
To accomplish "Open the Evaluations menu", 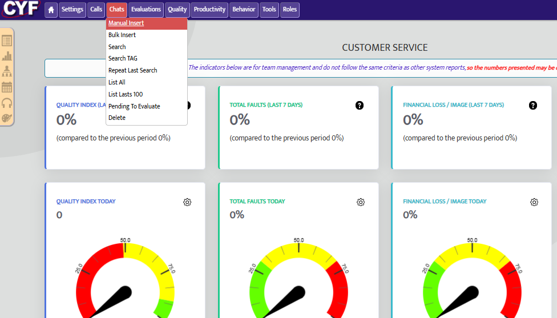I will pos(146,10).
